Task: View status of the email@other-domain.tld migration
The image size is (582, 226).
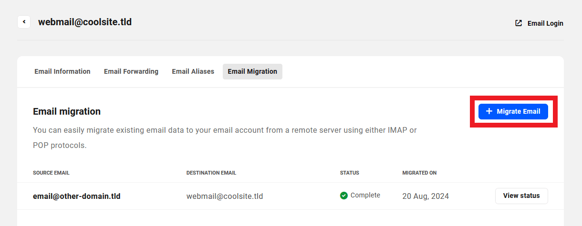Action: click(x=521, y=196)
